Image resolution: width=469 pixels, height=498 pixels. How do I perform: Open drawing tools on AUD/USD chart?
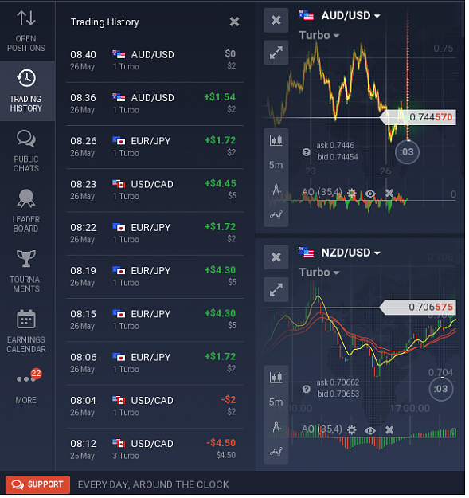click(277, 191)
